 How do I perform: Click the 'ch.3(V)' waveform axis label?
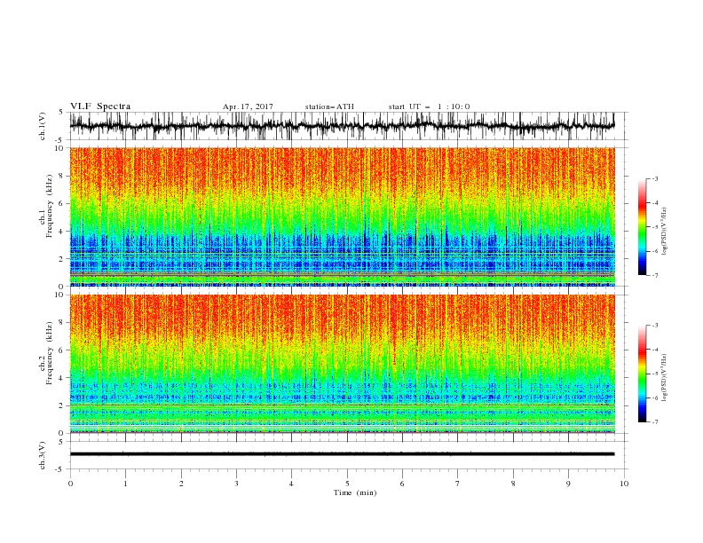coord(43,455)
